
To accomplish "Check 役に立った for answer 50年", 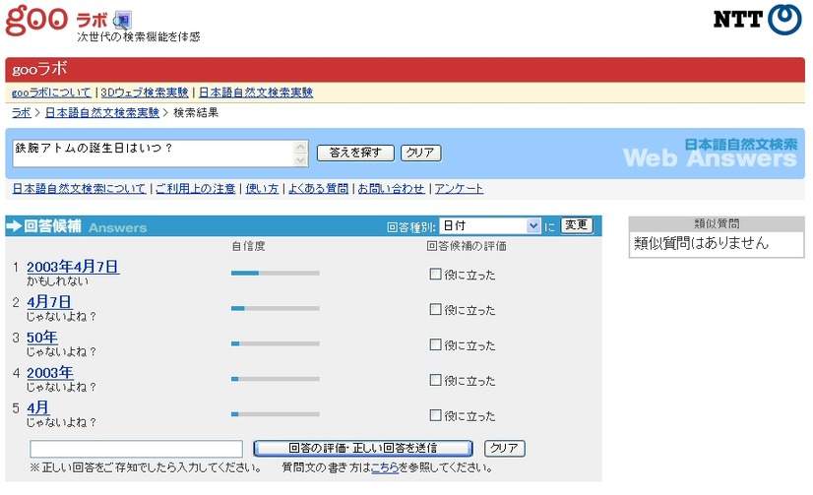I will [435, 344].
